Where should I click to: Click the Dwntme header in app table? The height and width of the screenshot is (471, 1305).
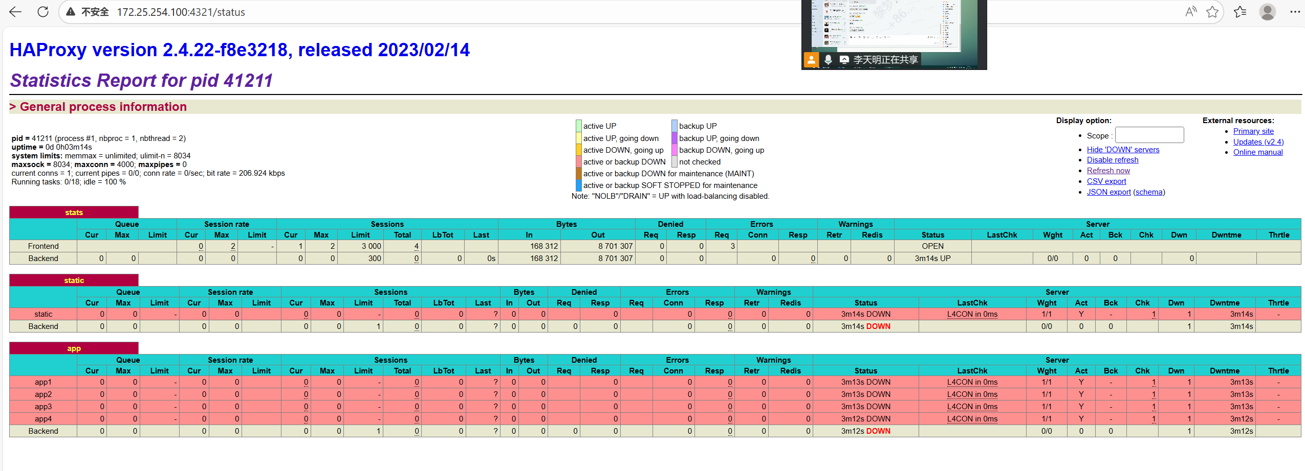[x=1224, y=371]
